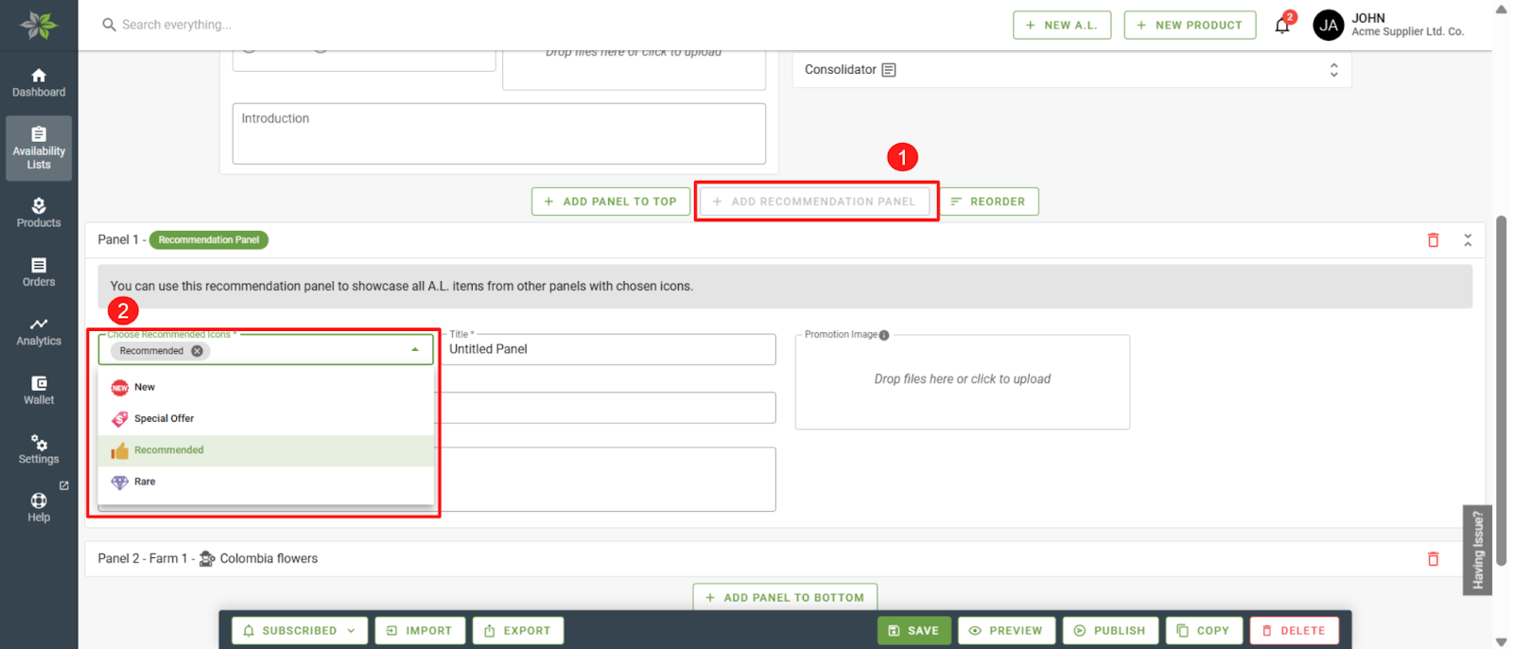Viewport: 1513px width, 649px height.
Task: Close the Choose Recommended Icons dropdown arrow
Action: (x=415, y=350)
